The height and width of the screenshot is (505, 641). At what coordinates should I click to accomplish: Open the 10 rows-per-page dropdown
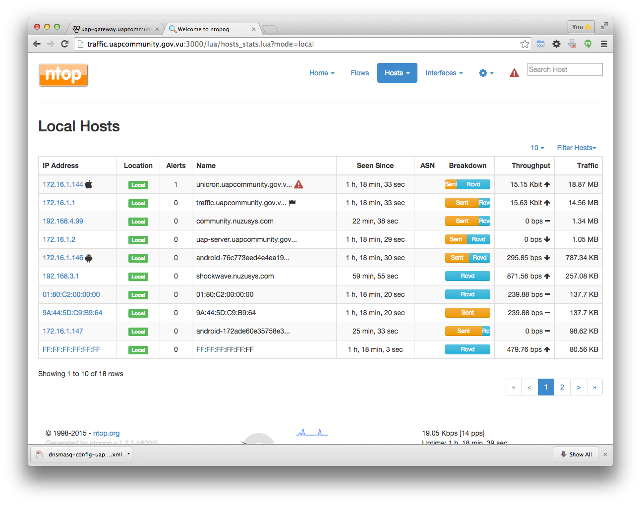tap(537, 148)
